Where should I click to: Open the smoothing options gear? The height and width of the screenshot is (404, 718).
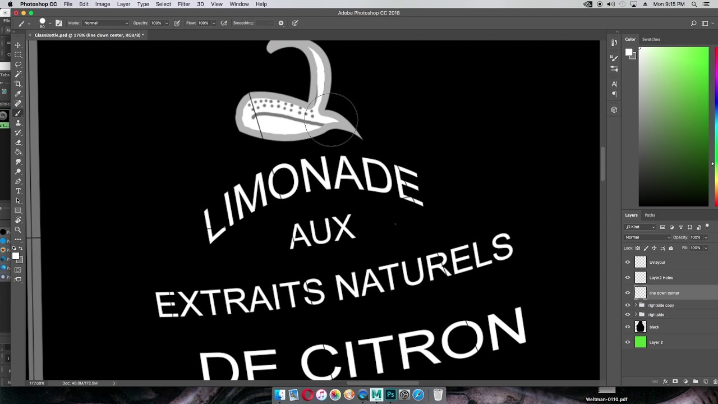tap(281, 23)
